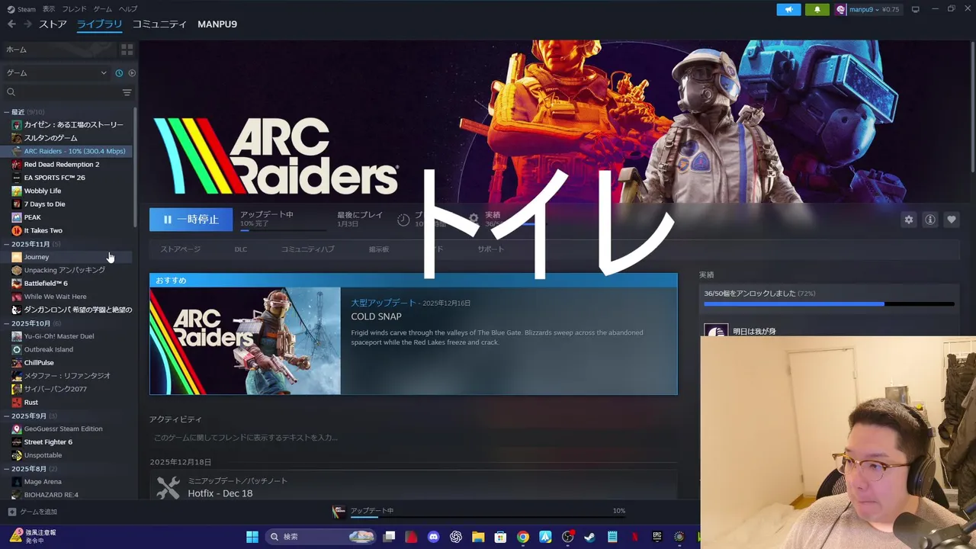Open the DLC tab
The width and height of the screenshot is (976, 549).
tap(241, 249)
